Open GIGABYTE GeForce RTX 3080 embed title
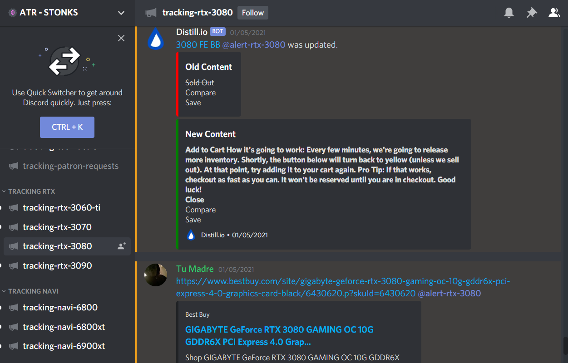The width and height of the screenshot is (568, 363). 279,335
